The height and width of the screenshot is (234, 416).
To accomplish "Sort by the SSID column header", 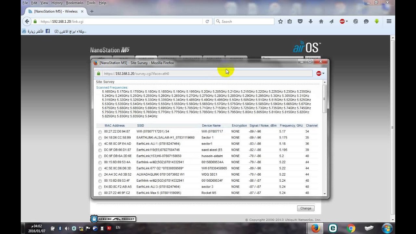I will click(140, 125).
